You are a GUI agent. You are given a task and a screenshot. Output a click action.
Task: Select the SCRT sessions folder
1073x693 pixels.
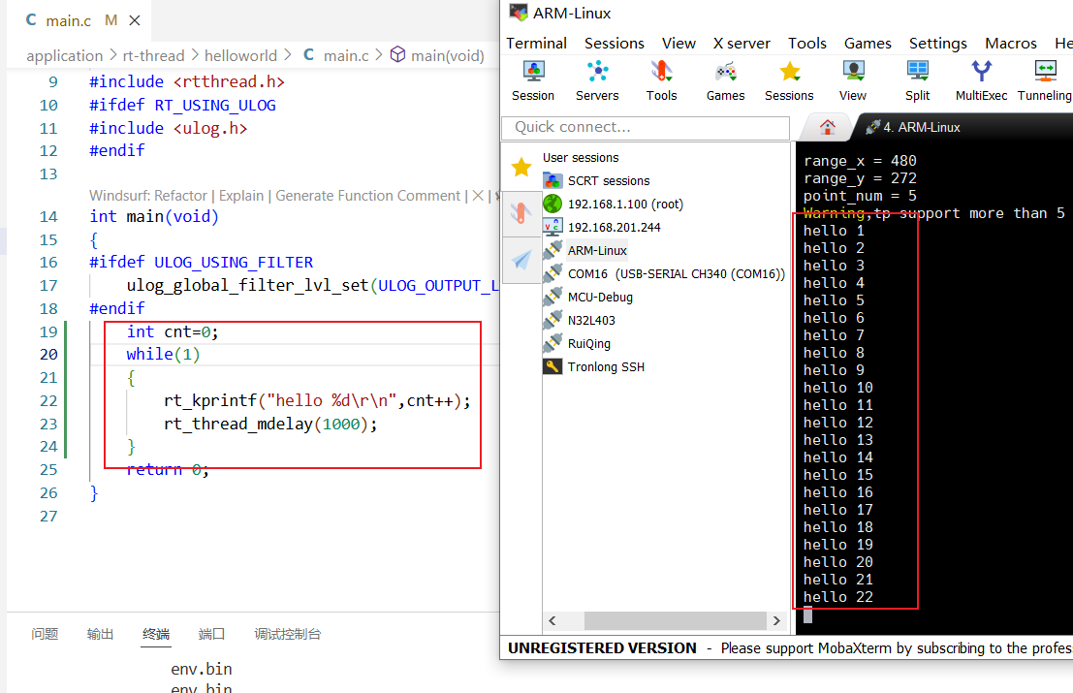pos(596,180)
